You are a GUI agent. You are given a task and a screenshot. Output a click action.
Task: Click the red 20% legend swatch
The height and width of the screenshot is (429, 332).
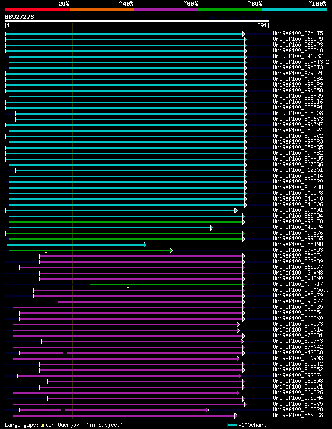(37, 9)
